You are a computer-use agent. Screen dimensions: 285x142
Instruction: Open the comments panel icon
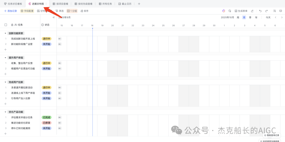point(281,11)
